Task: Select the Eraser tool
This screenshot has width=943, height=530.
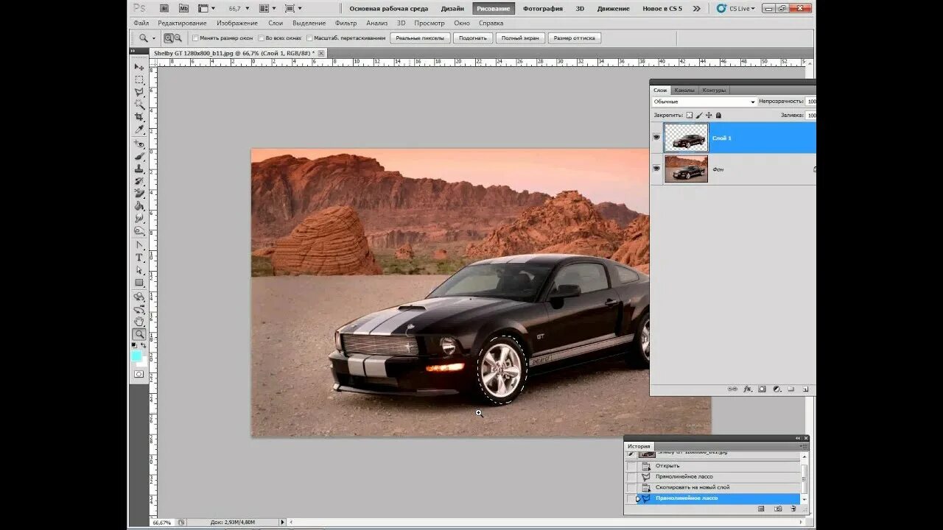Action: click(x=139, y=194)
